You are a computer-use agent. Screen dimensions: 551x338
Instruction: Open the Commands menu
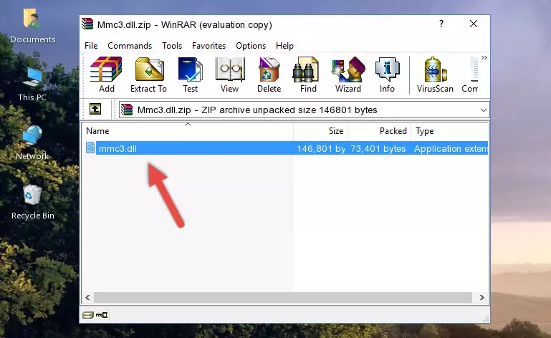[x=130, y=46]
